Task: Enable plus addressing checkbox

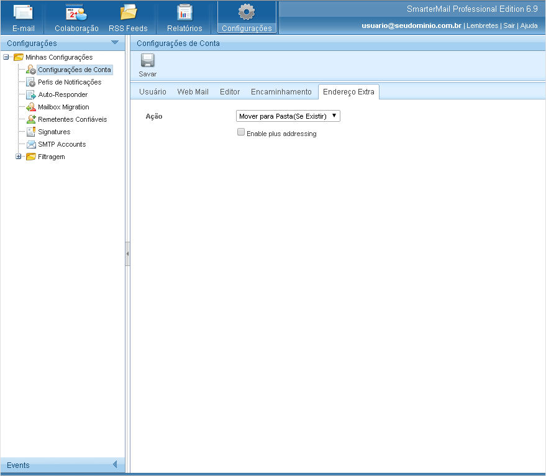Action: coord(241,132)
